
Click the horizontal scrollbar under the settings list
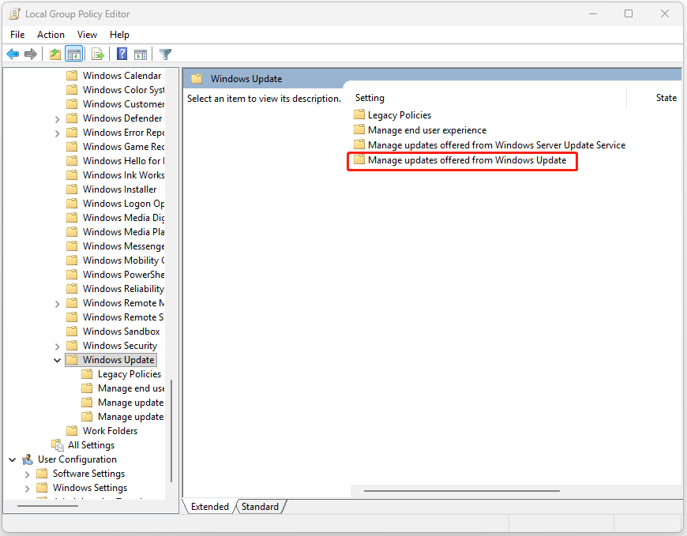[x=462, y=490]
